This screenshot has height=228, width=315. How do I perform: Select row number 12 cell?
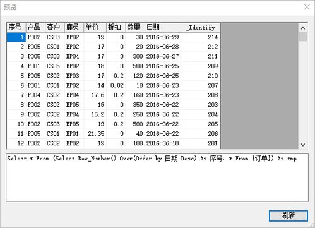[x=16, y=143]
